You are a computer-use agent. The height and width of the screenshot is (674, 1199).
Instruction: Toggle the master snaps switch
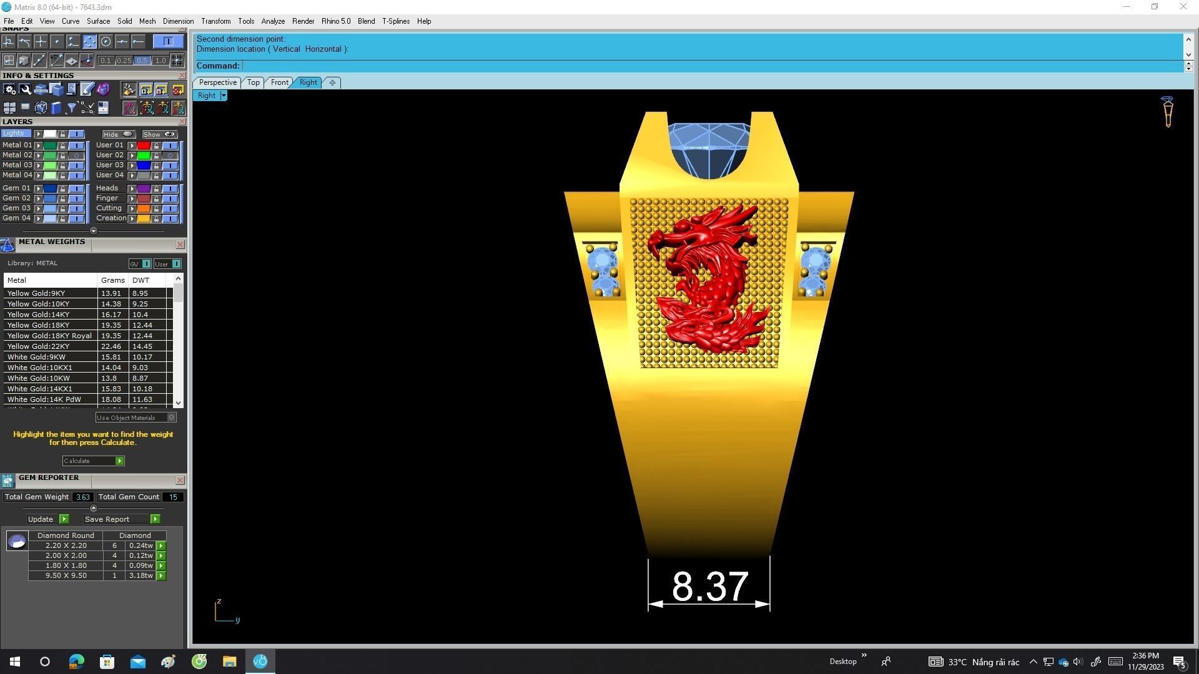[x=168, y=42]
